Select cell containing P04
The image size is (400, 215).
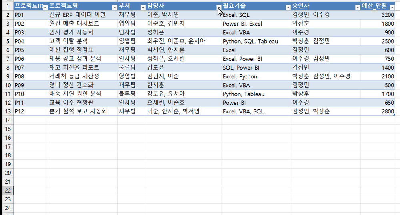click(x=31, y=41)
